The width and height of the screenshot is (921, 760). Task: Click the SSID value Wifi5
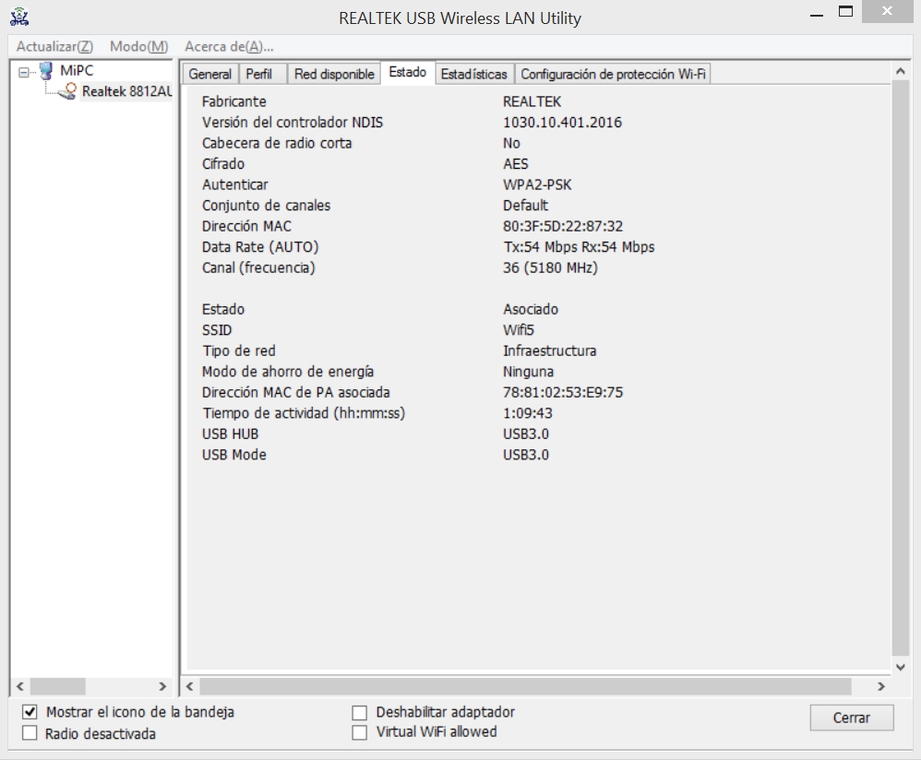(519, 330)
